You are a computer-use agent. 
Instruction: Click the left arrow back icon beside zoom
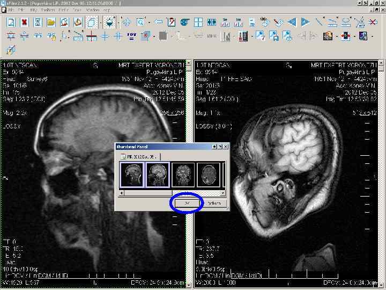pos(158,22)
